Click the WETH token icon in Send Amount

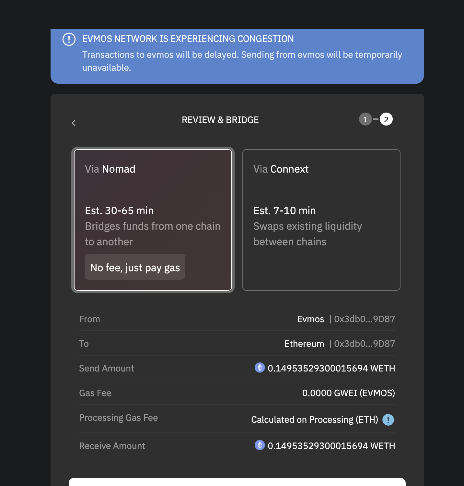260,368
